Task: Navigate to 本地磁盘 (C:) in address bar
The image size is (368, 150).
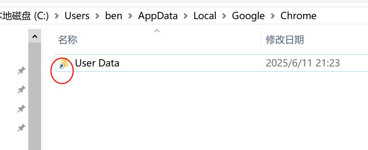Action: [x=24, y=16]
